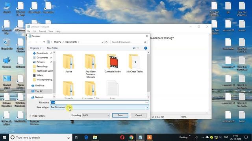Viewport: 252px width, 141px height.
Task: Click the Change your view icon
Action: [x=134, y=48]
